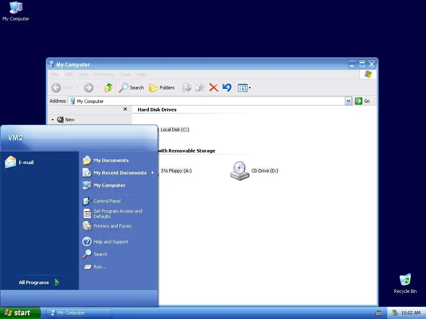Open the Views dropdown button
Viewport: 426px width, 319px height.
[244, 88]
